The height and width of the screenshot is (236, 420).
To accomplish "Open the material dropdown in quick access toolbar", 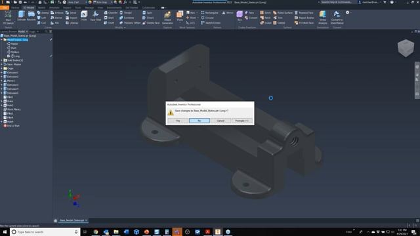I will (x=86, y=2).
